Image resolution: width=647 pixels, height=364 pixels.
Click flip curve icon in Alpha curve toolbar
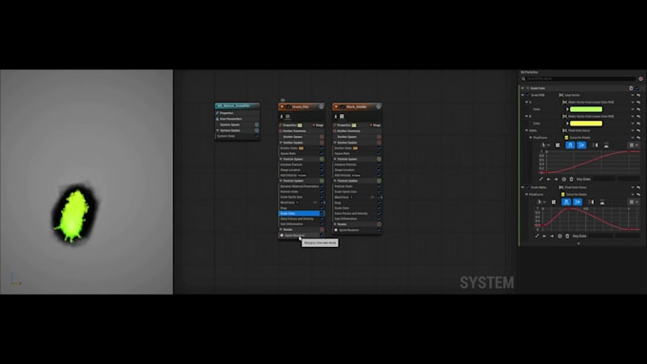point(595,145)
